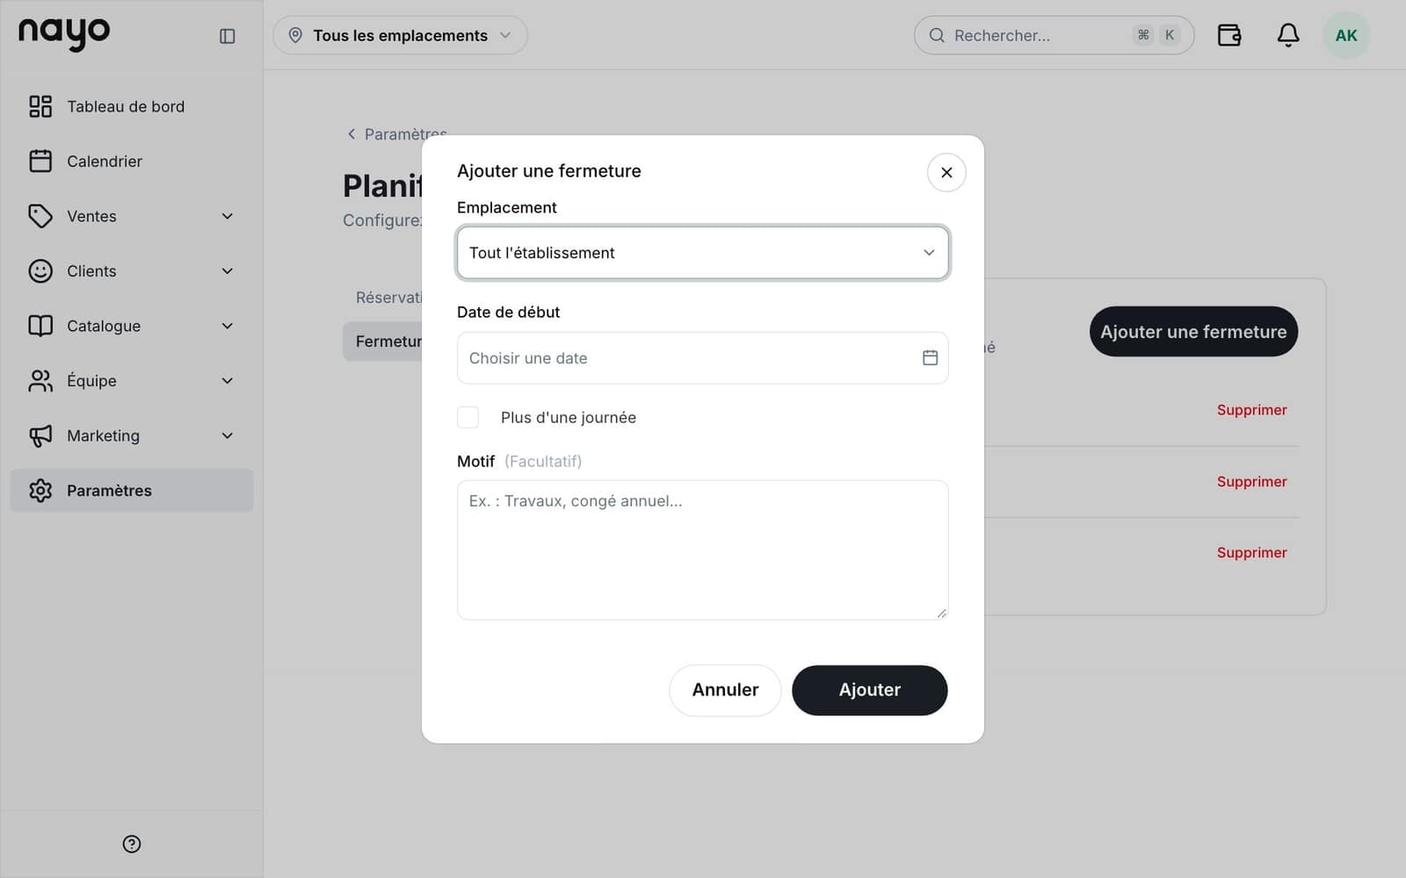Viewport: 1406px width, 878px height.
Task: Click the Paramètres gear icon
Action: tap(40, 490)
